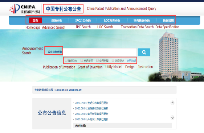Open 2020.09.01 发明公布数据已更新 news link

click(91, 103)
